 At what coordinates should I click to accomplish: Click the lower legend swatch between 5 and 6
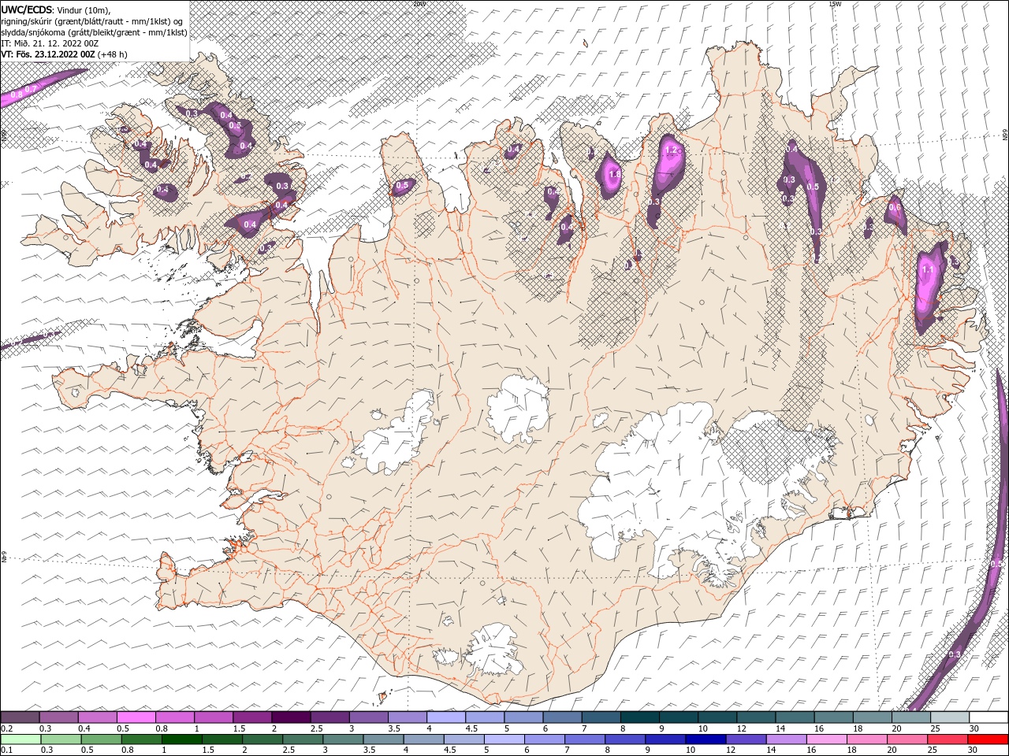[x=504, y=739]
